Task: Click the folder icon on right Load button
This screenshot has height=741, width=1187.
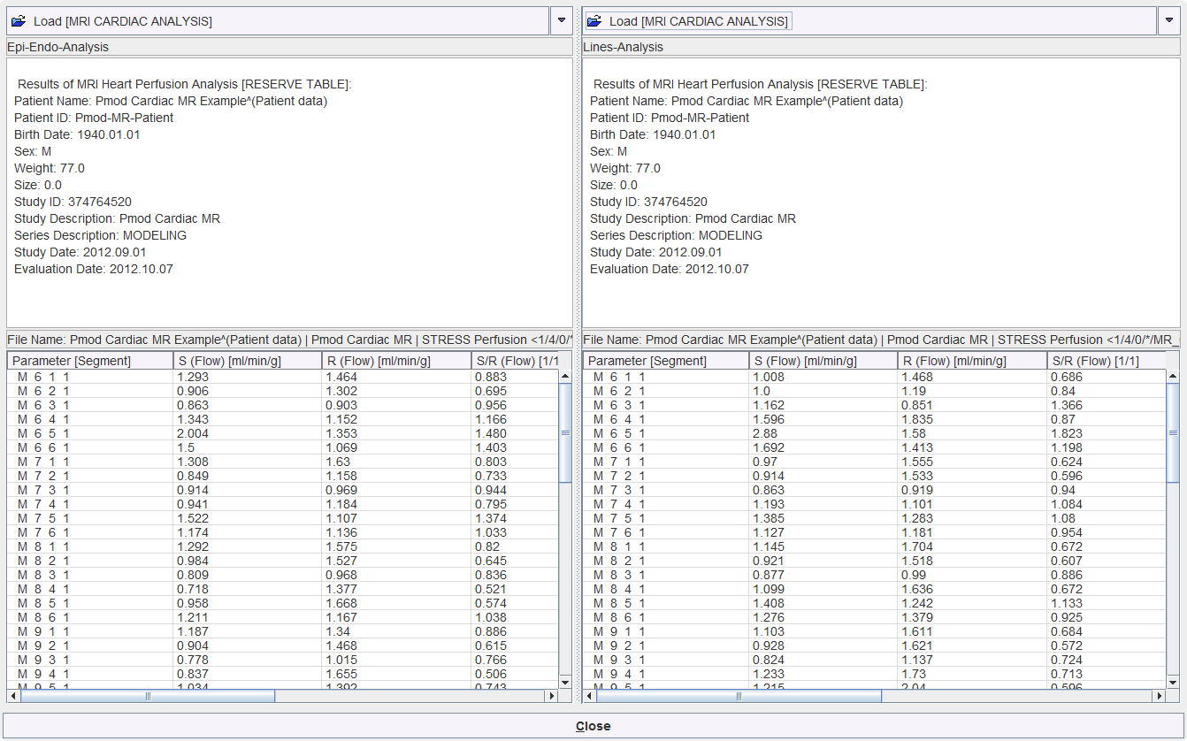Action: pyautogui.click(x=594, y=20)
